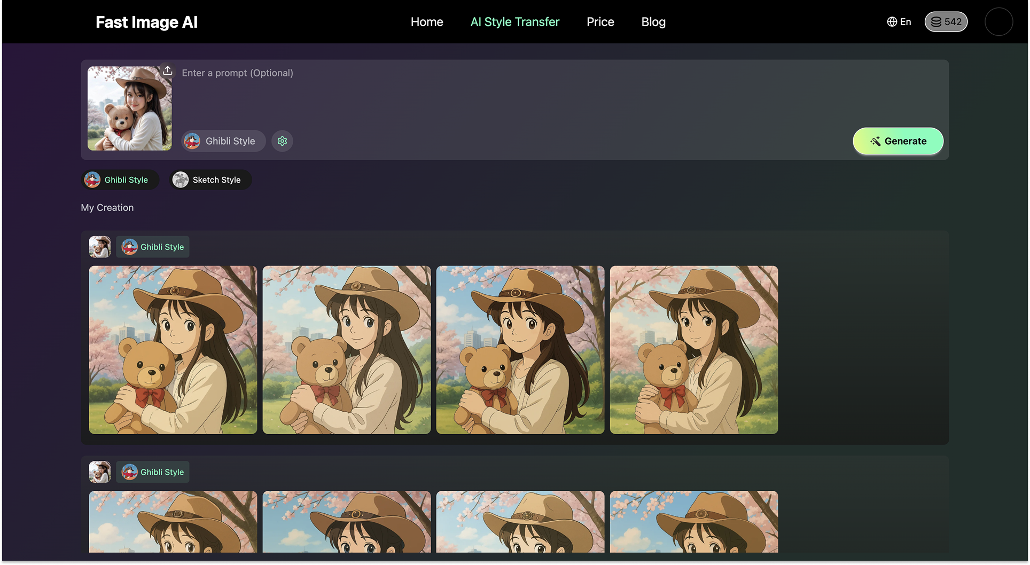Navigate to the Price page

click(x=600, y=22)
